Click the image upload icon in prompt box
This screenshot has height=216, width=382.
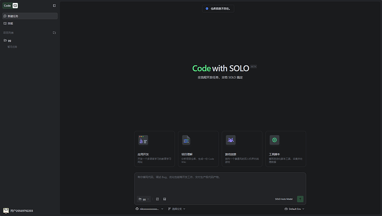[164, 199]
